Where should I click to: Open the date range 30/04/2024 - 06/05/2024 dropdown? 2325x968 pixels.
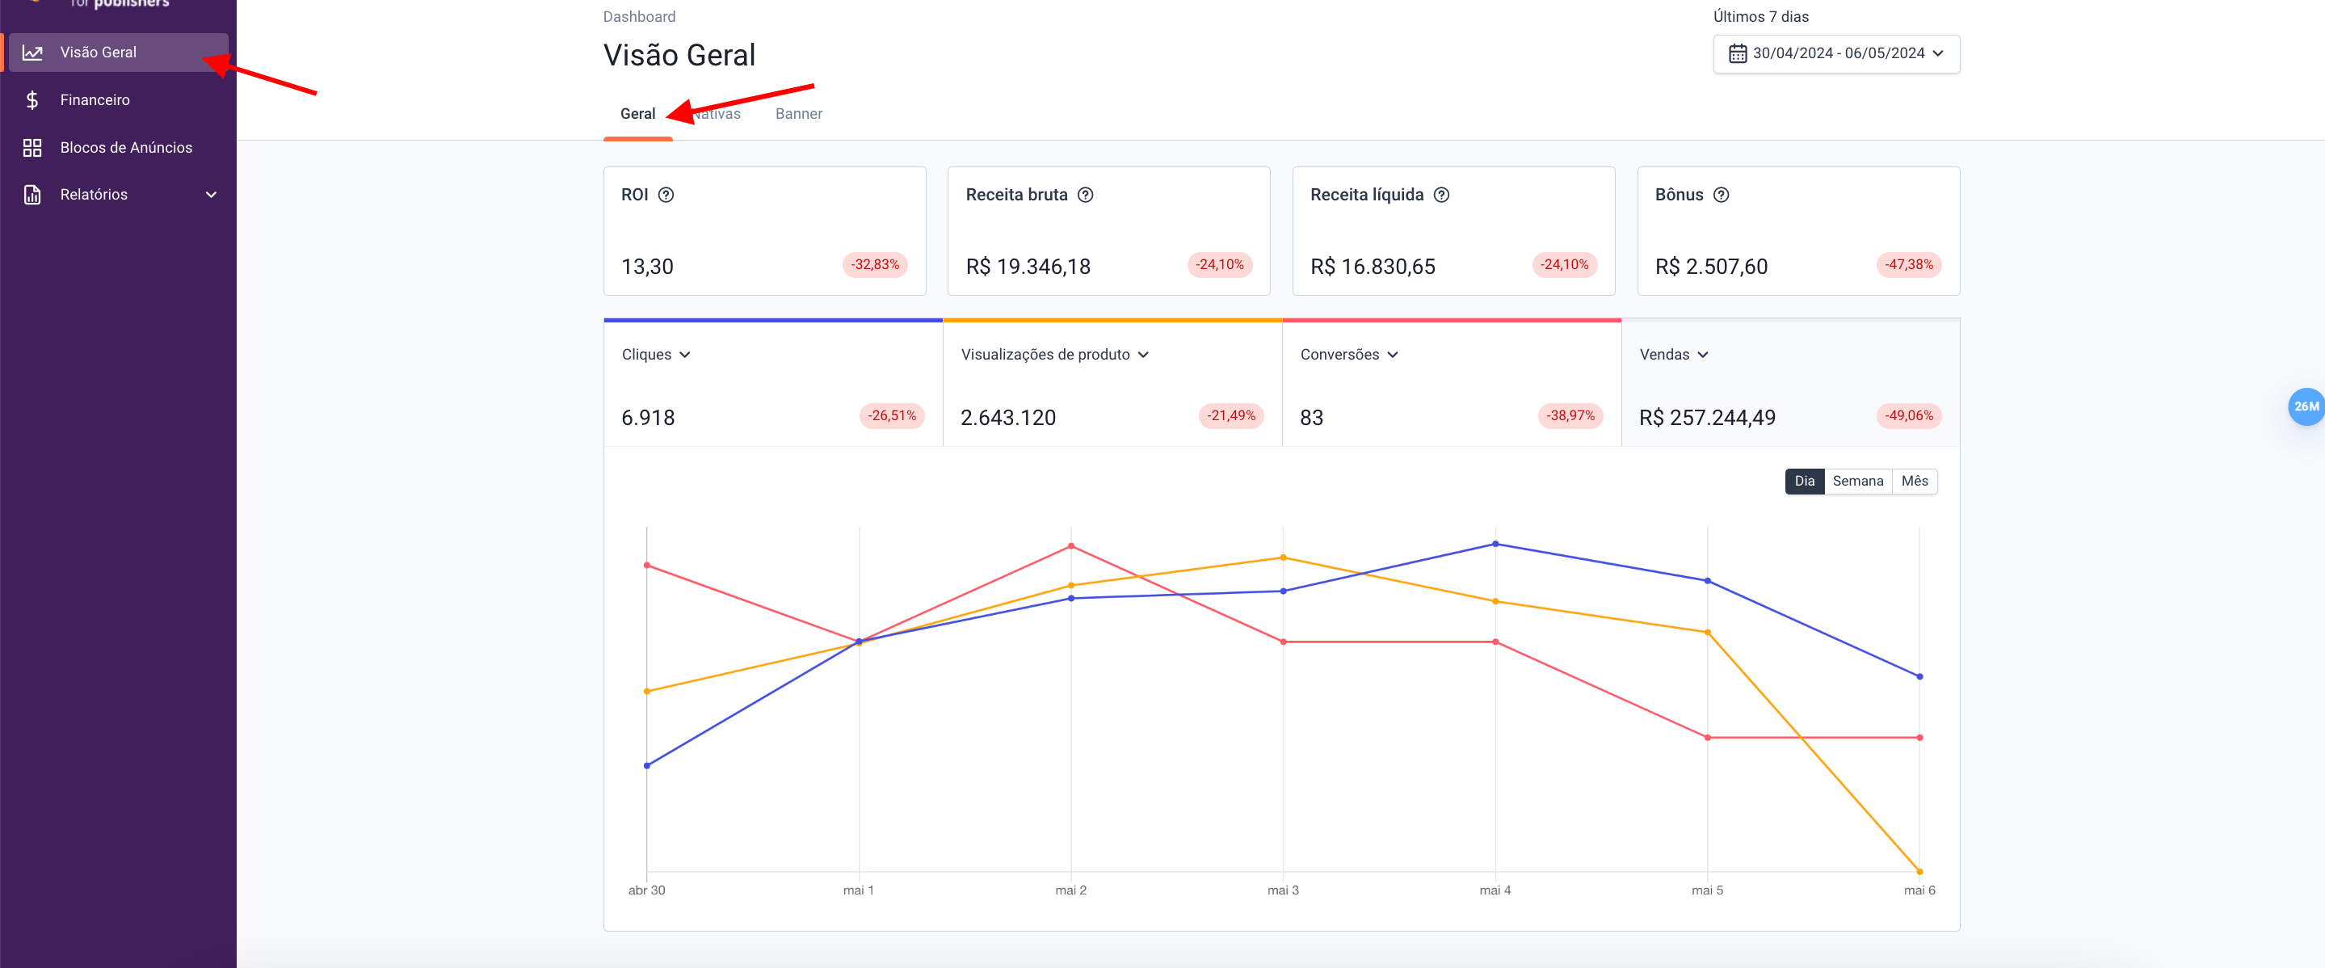(1835, 54)
